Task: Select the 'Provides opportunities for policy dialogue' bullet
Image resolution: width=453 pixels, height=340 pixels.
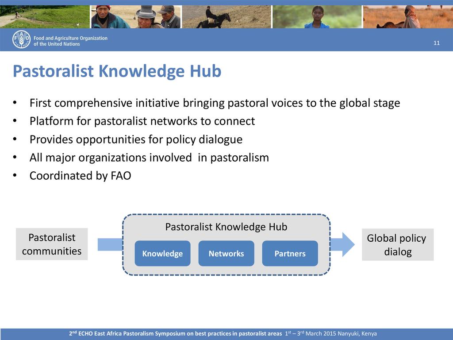Action: coord(136,139)
